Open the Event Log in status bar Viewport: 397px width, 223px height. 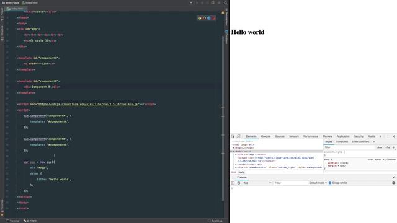click(215, 221)
